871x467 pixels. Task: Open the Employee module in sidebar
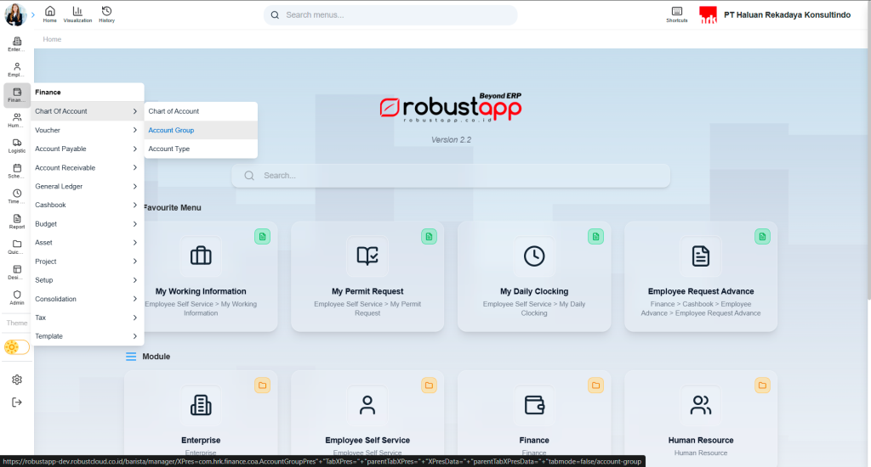point(17,69)
